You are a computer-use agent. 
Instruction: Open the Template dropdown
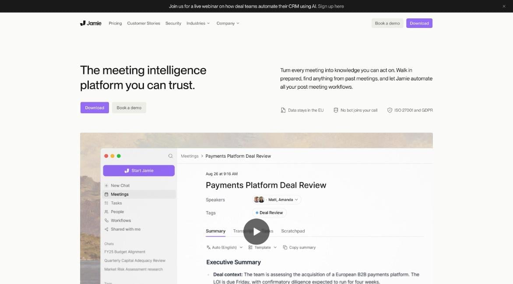262,247
